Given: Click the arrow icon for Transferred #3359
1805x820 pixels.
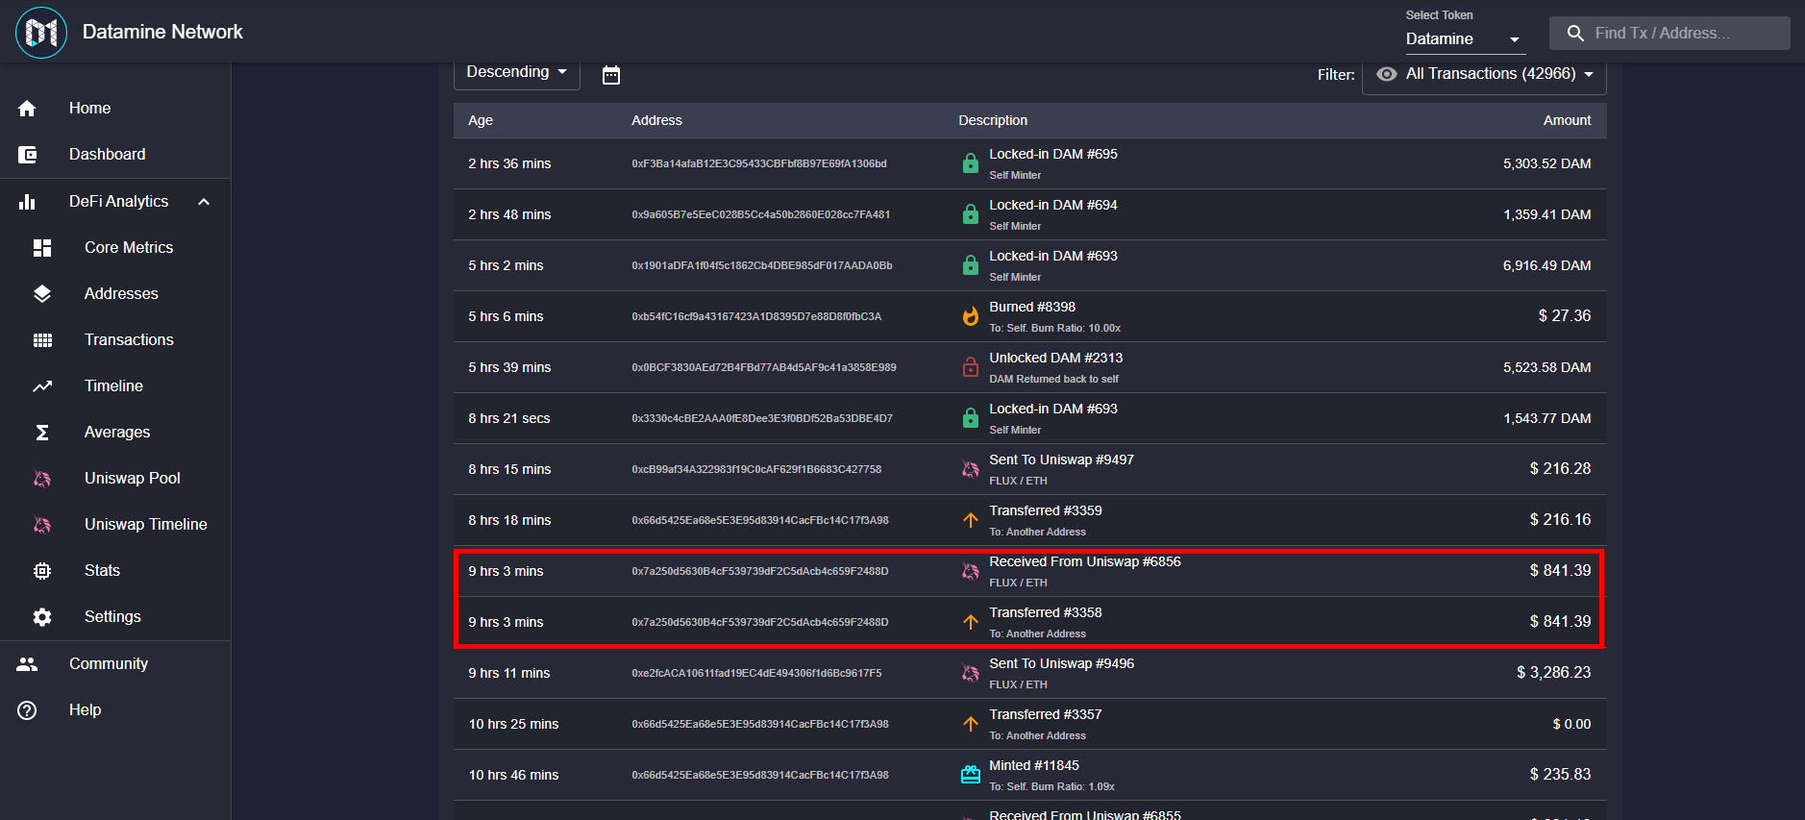Looking at the screenshot, I should (x=971, y=520).
